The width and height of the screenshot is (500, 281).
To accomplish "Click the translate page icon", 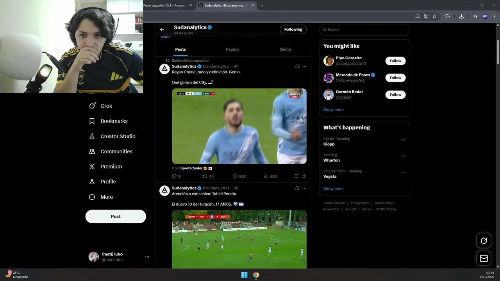I will [x=426, y=16].
